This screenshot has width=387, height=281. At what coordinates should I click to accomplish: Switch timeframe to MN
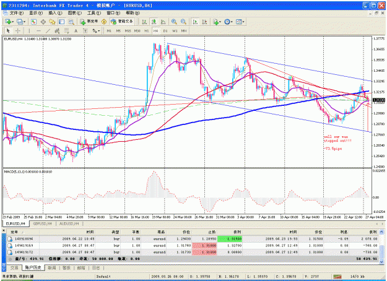click(x=184, y=31)
